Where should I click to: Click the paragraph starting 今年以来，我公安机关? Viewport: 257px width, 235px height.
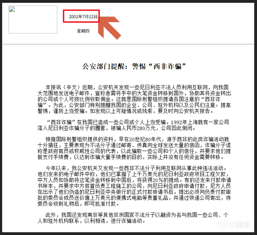(x=134, y=186)
